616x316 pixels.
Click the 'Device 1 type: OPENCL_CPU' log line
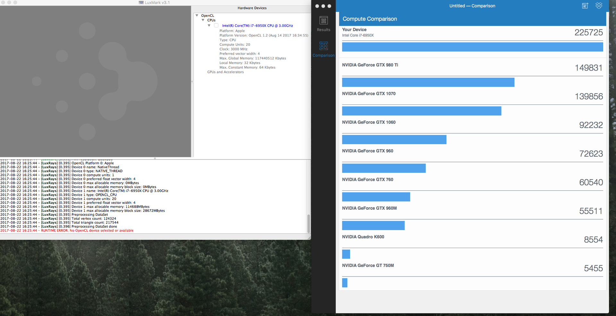(x=58, y=195)
